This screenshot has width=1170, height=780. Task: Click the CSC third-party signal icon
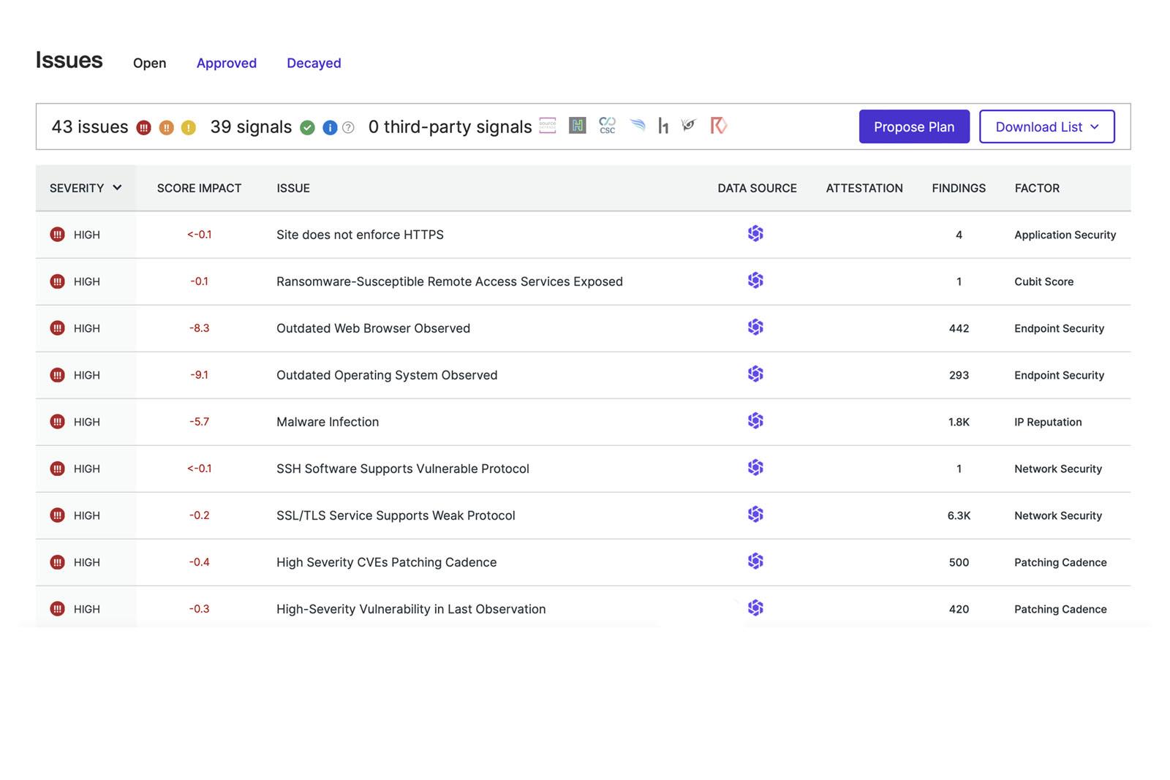click(x=607, y=126)
